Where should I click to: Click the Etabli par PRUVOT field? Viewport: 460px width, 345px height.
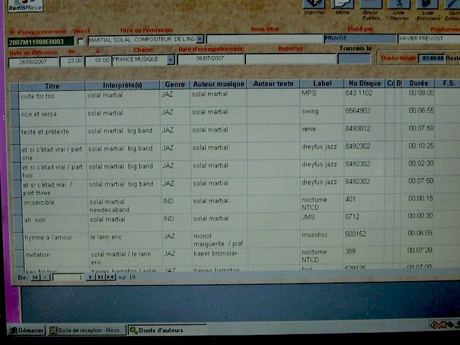coord(360,38)
